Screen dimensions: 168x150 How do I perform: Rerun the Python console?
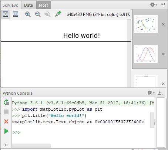[x=6, y=102]
